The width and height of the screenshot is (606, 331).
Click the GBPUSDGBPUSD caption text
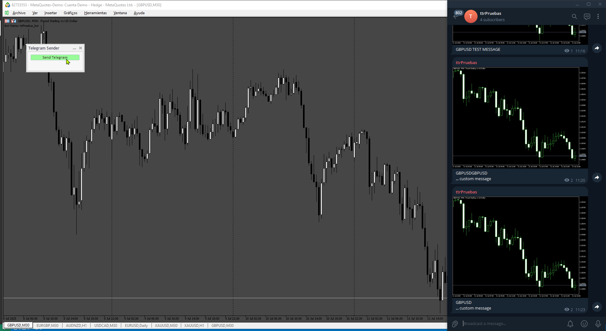pyautogui.click(x=472, y=173)
